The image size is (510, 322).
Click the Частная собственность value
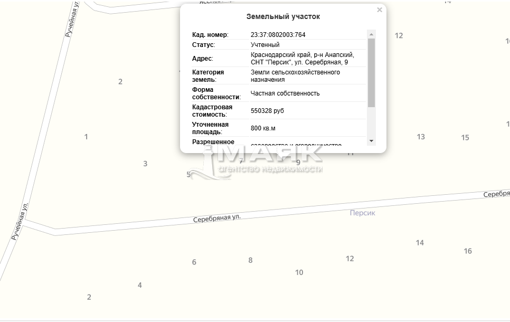click(x=285, y=93)
